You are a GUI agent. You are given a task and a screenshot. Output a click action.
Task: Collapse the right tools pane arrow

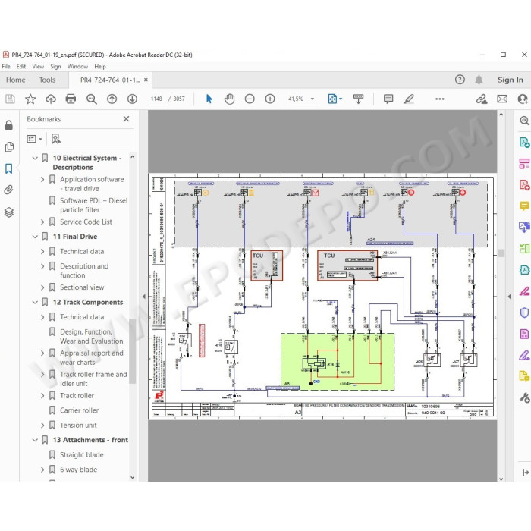[x=509, y=297]
